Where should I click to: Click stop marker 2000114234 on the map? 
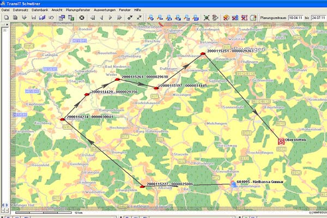pyautogui.click(x=62, y=119)
